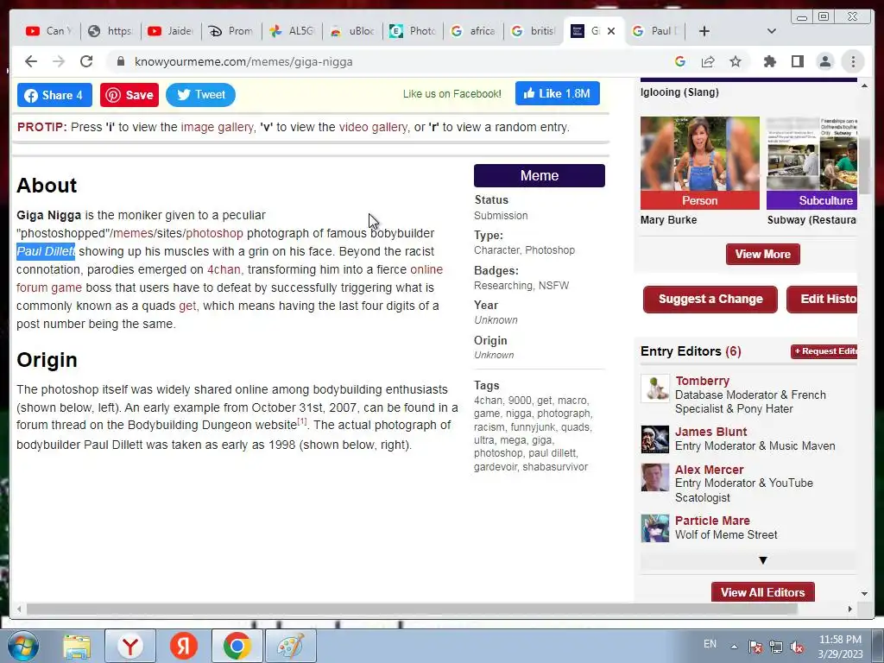The height and width of the screenshot is (663, 884).
Task: Switch to the 'Can Y' YouTube tab
Action: 49,31
